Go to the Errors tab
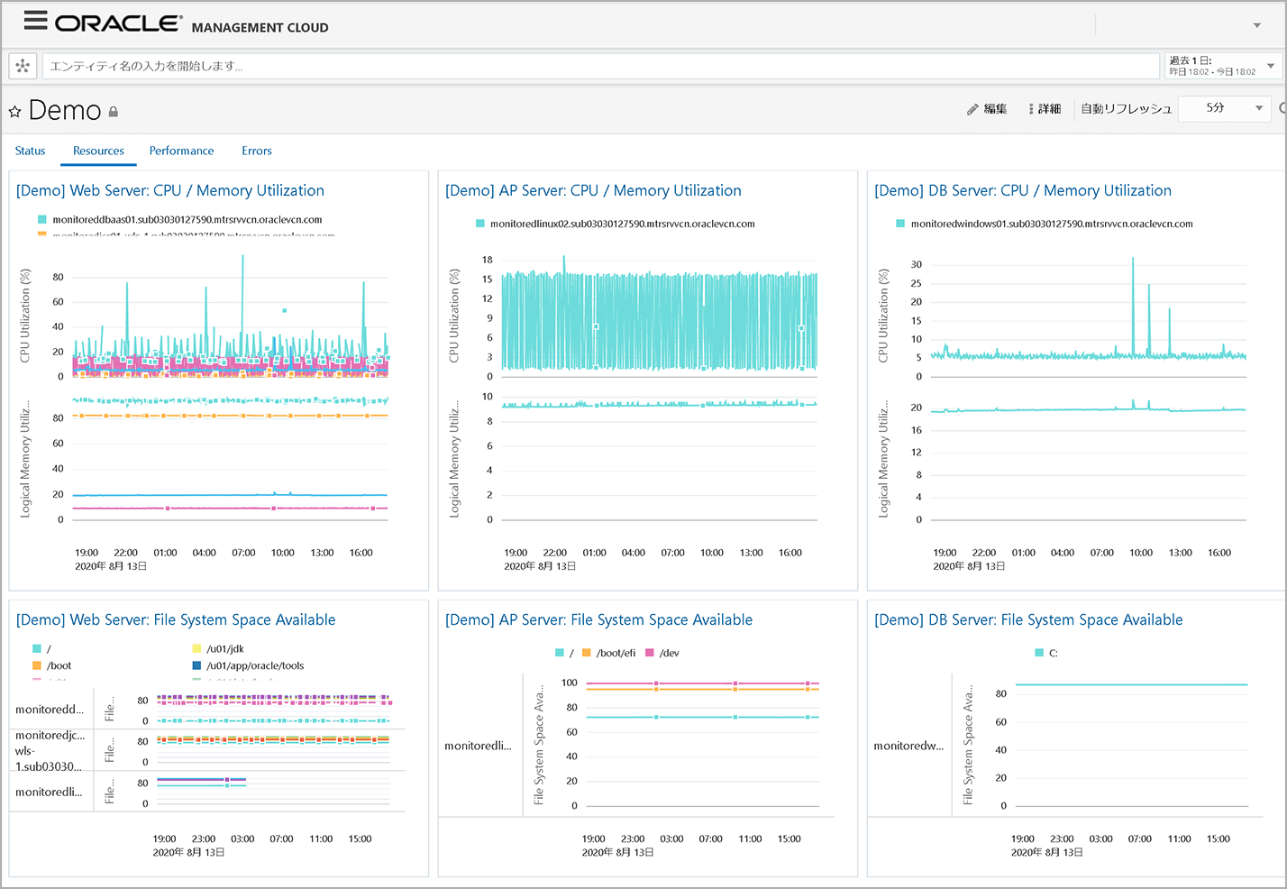This screenshot has width=1287, height=889. point(257,151)
